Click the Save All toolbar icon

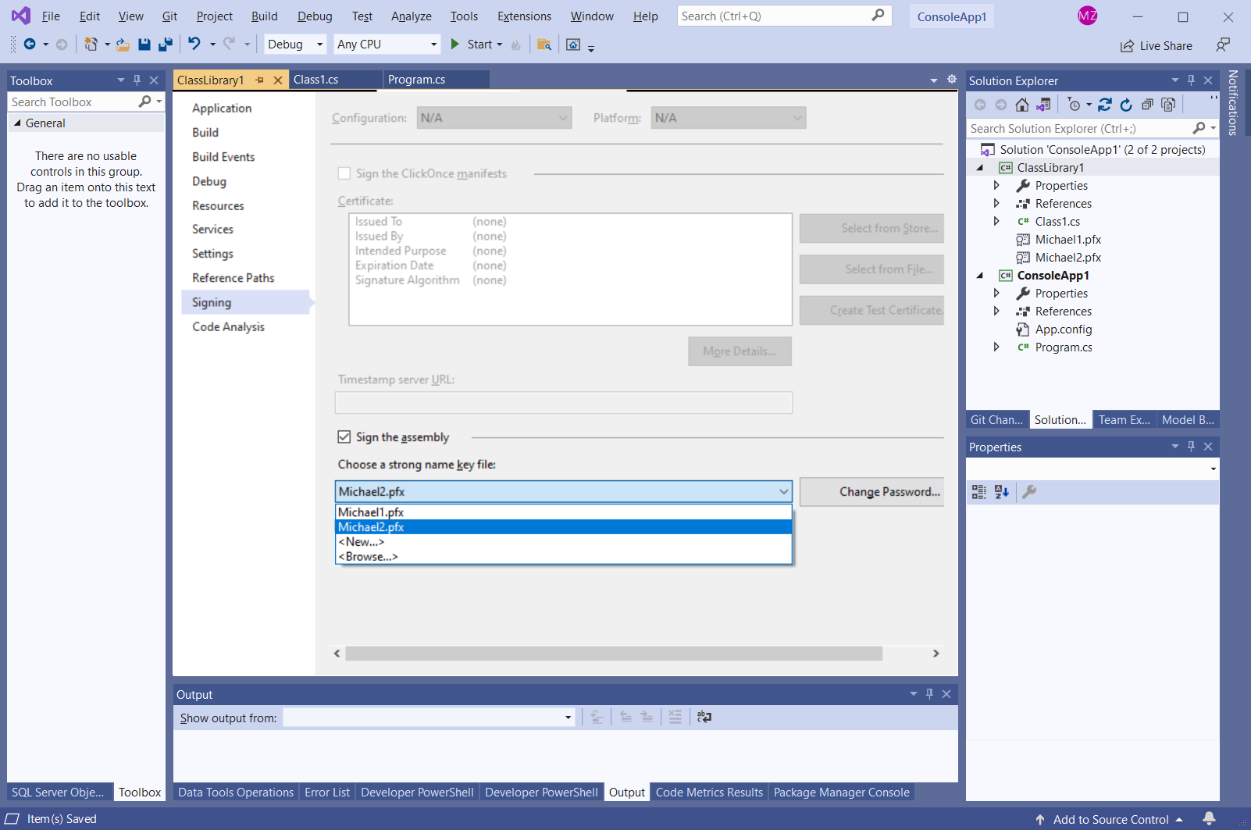[x=165, y=45]
